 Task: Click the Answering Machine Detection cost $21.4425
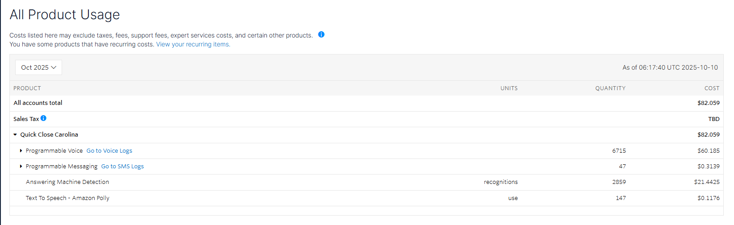coord(707,182)
